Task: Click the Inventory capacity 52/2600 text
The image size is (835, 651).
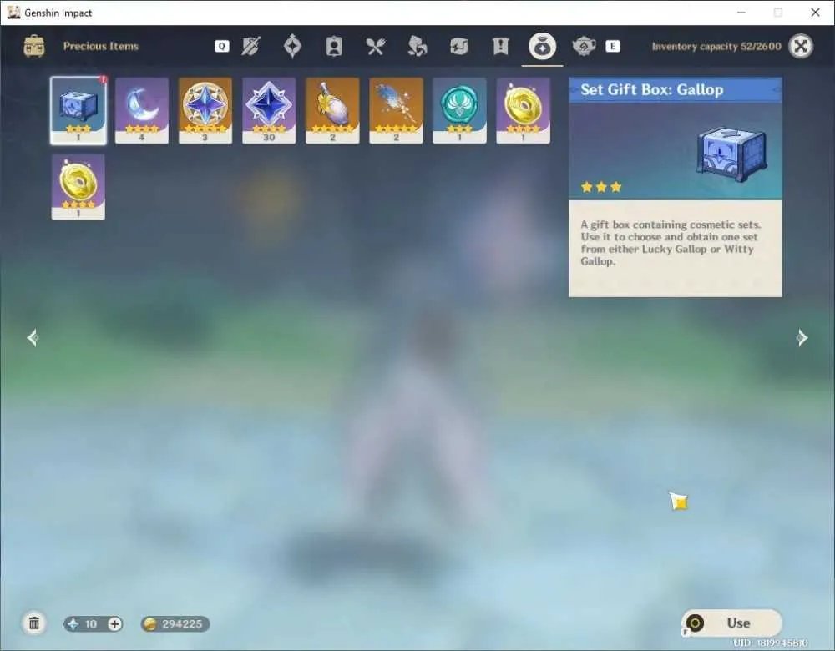Action: (x=716, y=46)
